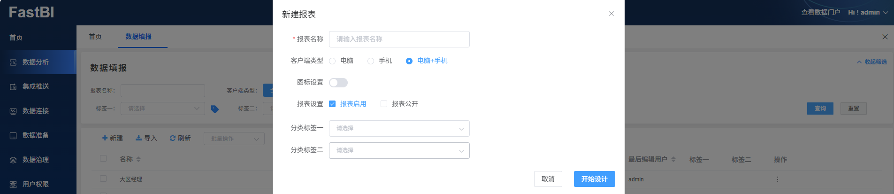Open the admin user dropdown
Screen dimensions: 894x194
point(868,13)
